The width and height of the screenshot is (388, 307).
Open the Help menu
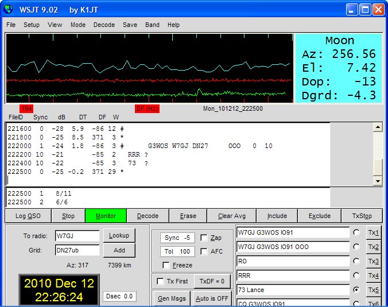[x=173, y=25]
